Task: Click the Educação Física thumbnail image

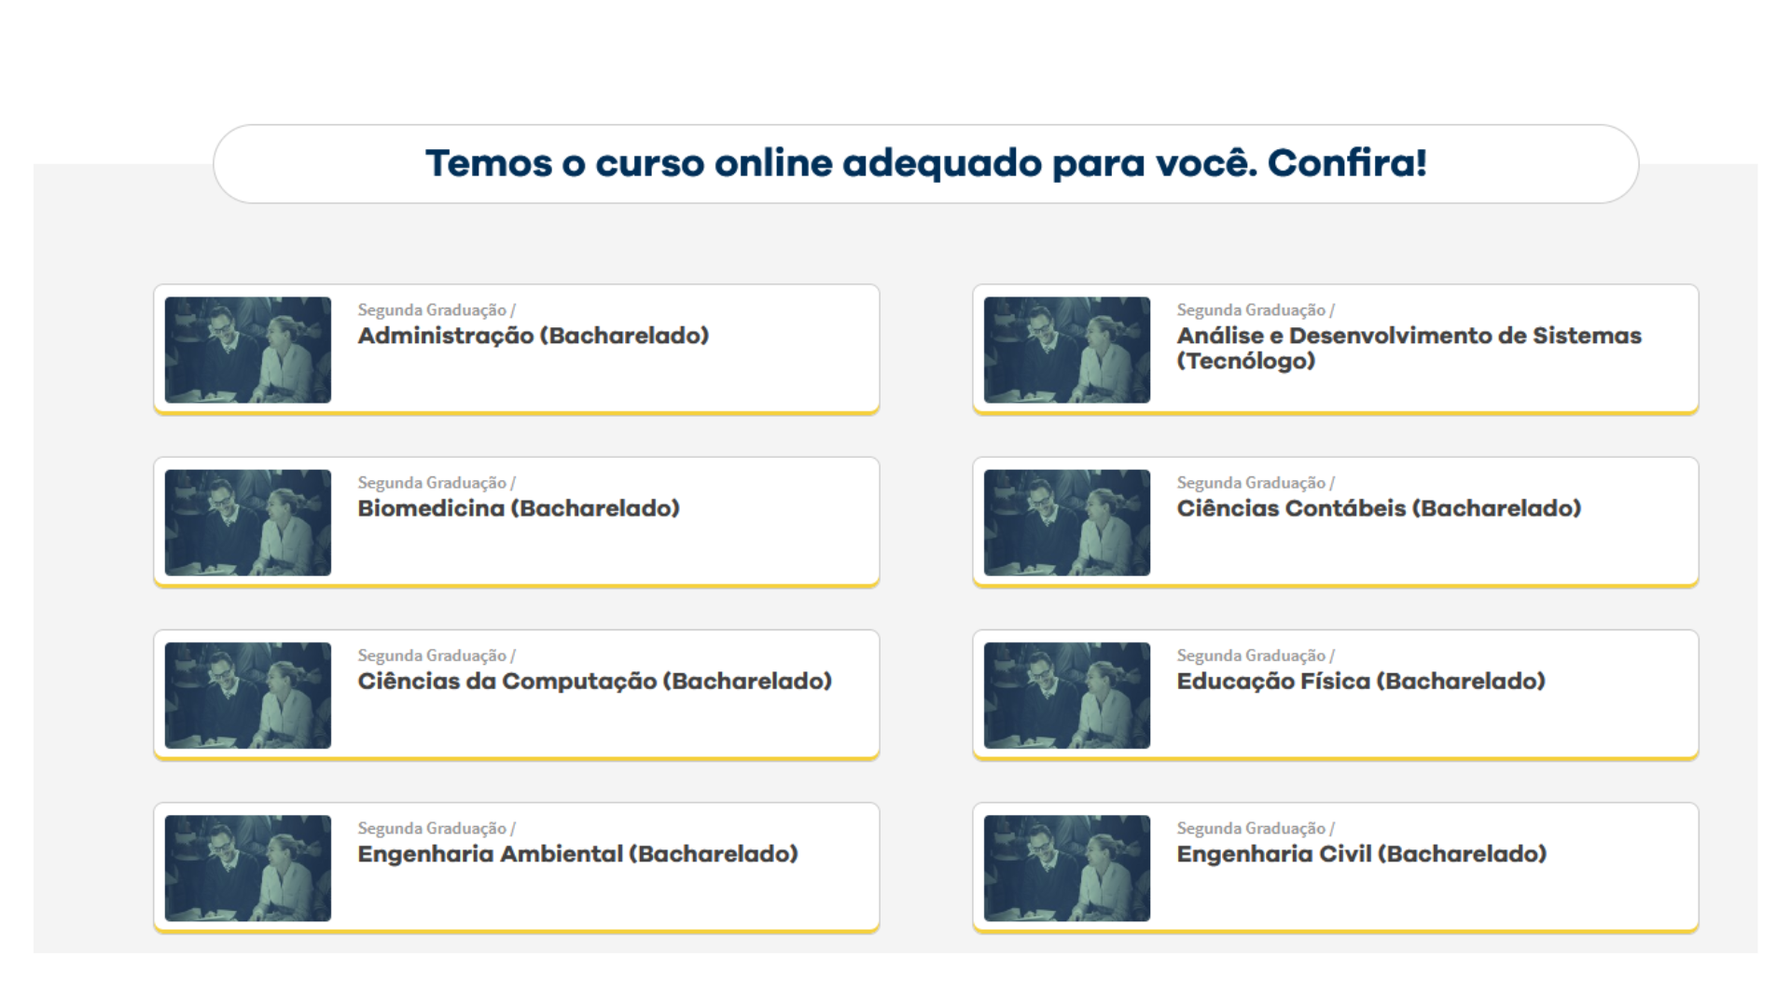Action: [x=1067, y=696]
